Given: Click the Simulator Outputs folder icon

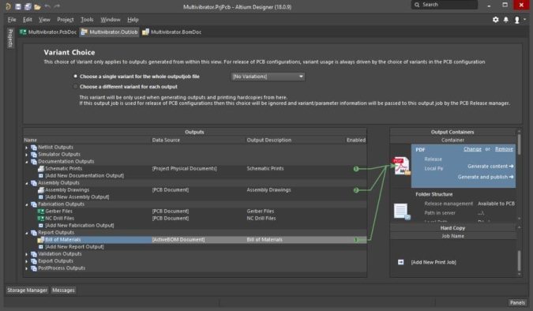Looking at the screenshot, I should coord(34,155).
